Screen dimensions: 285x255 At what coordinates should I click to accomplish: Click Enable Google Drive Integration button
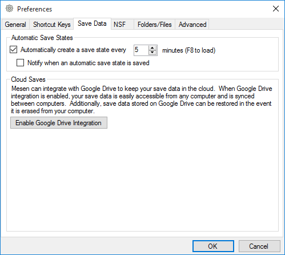[x=59, y=123]
